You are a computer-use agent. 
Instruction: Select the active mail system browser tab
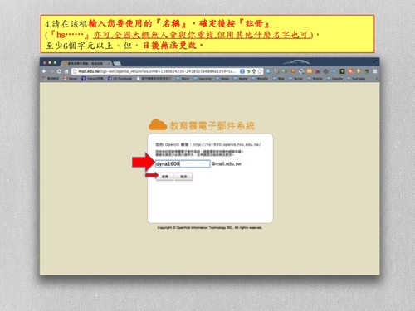[x=85, y=63]
